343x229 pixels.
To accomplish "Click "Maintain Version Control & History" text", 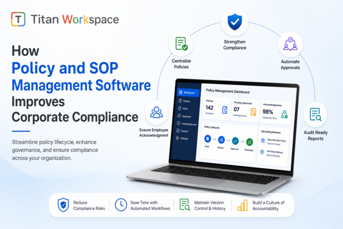I will point(210,205).
